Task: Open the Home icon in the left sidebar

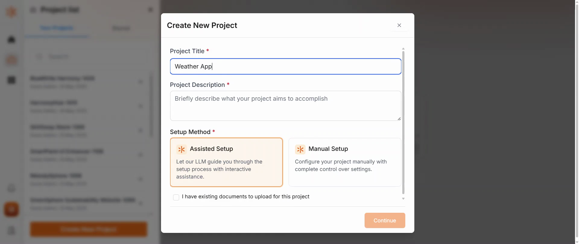Action: coord(11,40)
